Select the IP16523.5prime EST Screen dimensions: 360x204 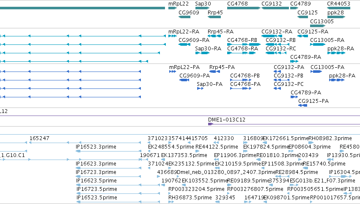point(118,202)
